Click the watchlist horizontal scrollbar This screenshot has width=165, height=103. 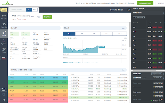click(148, 70)
